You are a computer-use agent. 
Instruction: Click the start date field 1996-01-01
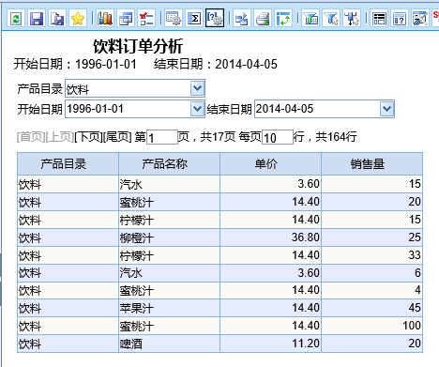click(x=135, y=109)
